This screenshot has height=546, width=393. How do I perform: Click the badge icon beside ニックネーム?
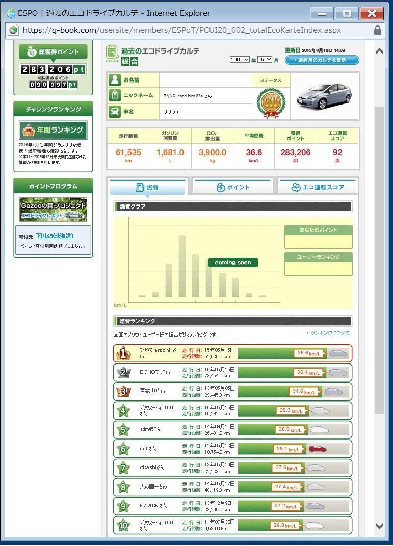click(115, 95)
